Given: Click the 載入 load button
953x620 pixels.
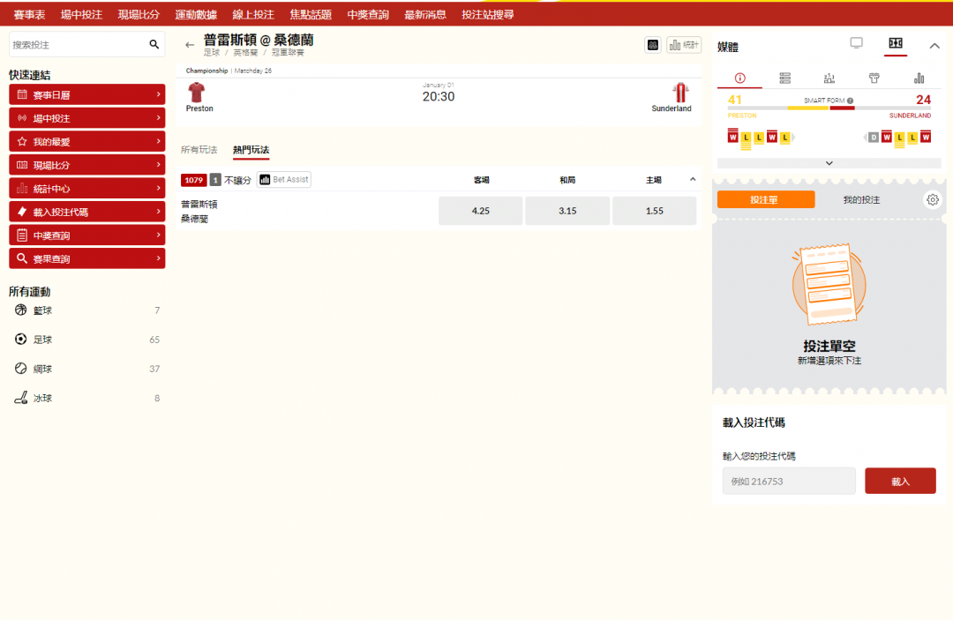Looking at the screenshot, I should coord(899,482).
